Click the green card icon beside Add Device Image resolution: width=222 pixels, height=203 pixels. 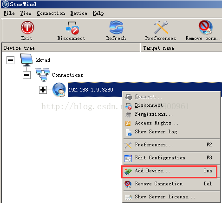pos(128,171)
